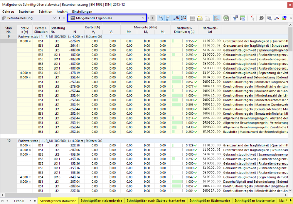Jump to last page navigation arrow
This screenshot has height=204, width=293.
coord(35,201)
